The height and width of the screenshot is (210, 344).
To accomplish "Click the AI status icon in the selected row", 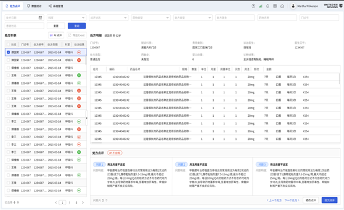I will 79,52.
